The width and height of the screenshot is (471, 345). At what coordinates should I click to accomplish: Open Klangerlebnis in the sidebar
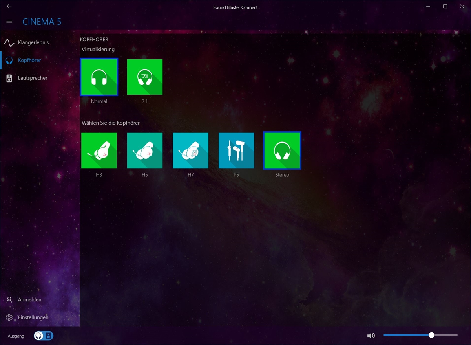[40, 42]
